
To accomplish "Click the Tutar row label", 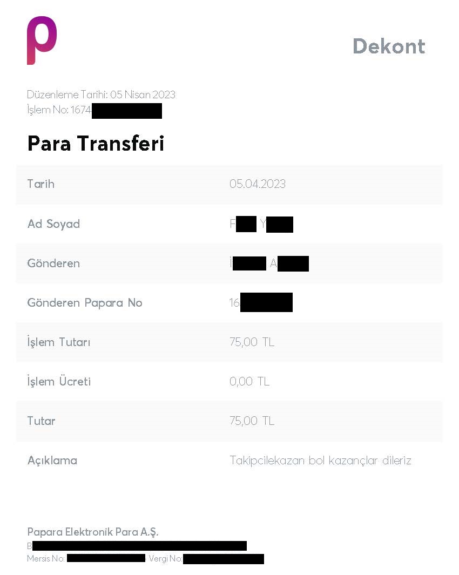I will [x=41, y=421].
